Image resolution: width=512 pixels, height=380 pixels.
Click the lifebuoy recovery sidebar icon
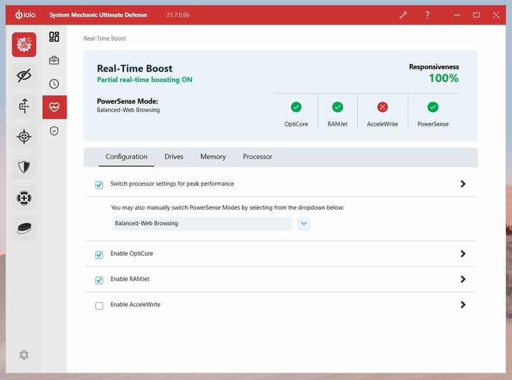pos(24,198)
